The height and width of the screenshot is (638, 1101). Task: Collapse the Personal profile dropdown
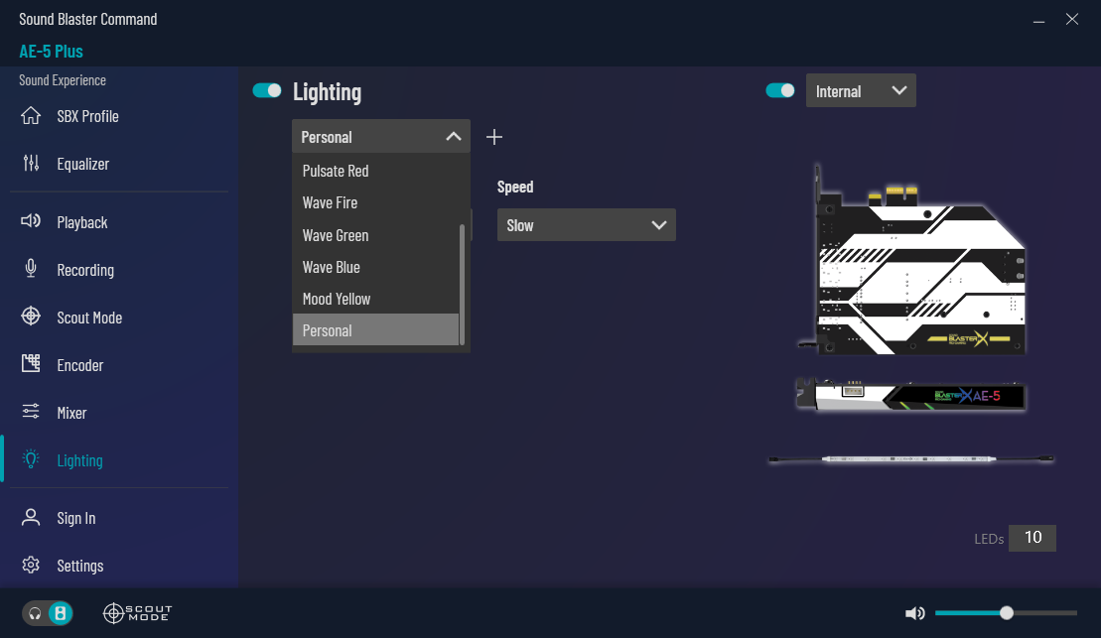(381, 136)
